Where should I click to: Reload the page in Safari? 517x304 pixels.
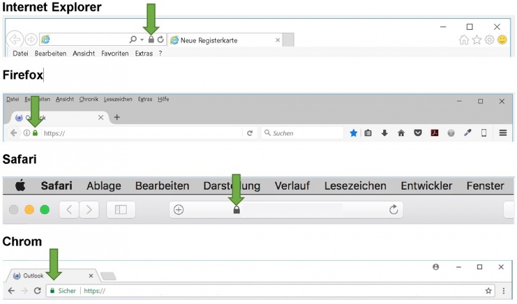click(394, 210)
